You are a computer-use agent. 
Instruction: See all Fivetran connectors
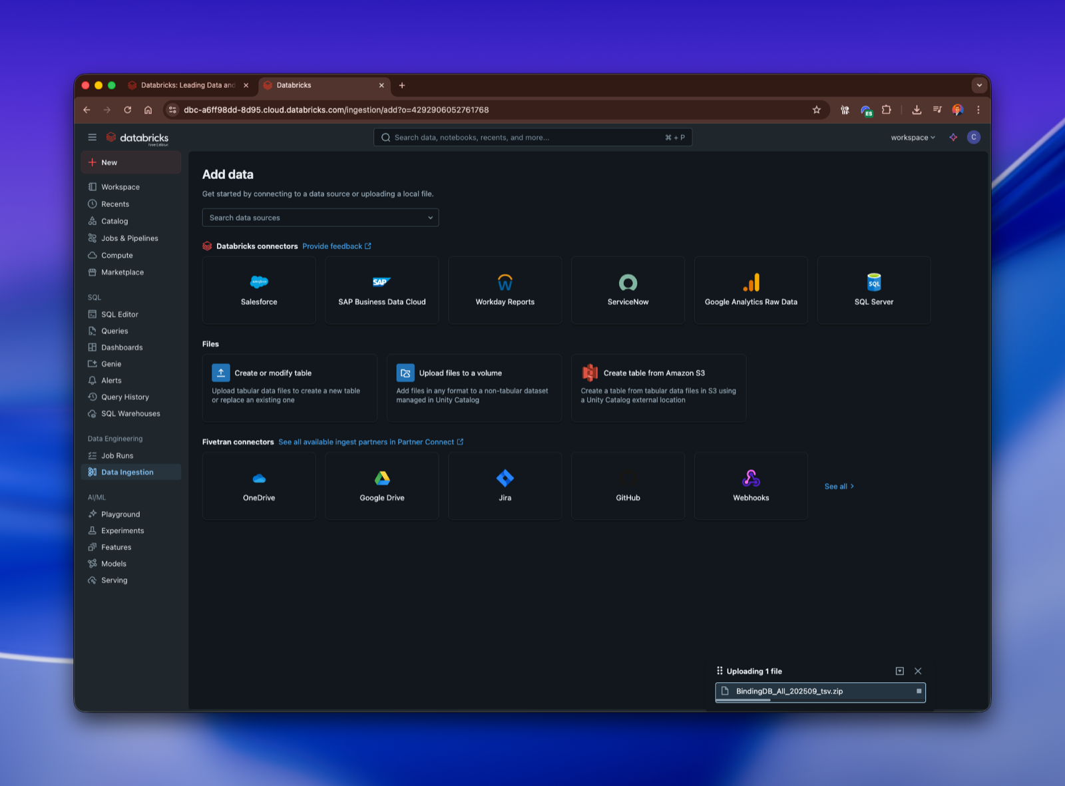[838, 486]
